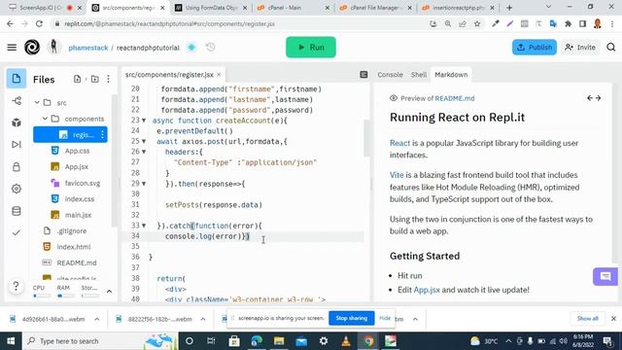Add a new file in Files panel
Viewport: 622px width, 350px height.
pos(78,79)
